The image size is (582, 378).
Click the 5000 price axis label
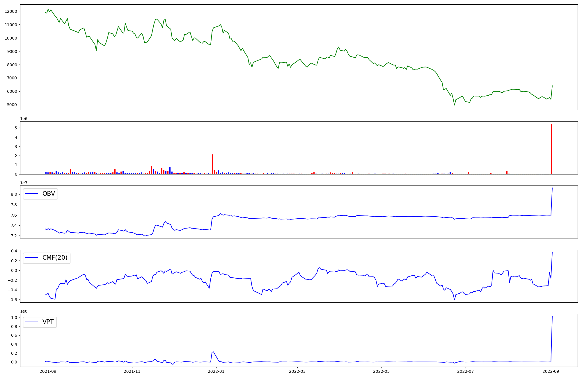coord(12,105)
